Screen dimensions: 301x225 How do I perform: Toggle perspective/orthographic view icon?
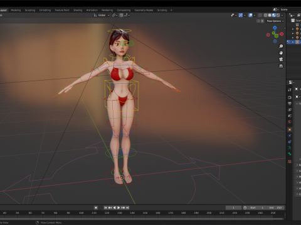coord(281,66)
